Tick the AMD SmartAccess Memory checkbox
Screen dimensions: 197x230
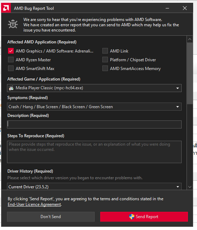(x=105, y=68)
